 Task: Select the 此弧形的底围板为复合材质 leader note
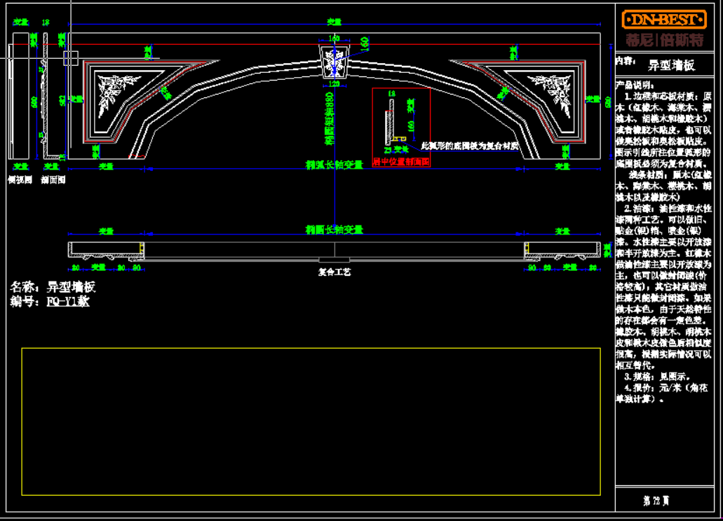click(468, 146)
